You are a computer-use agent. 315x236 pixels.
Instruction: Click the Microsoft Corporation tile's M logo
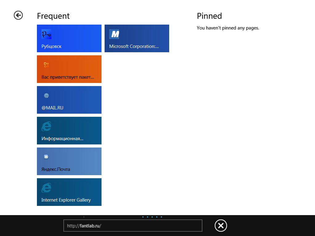(114, 34)
